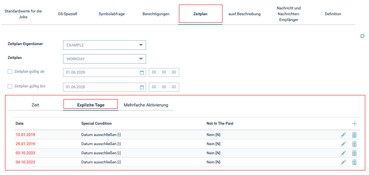
Task: Delete the 03.10.2023 date row
Action: pyautogui.click(x=354, y=153)
